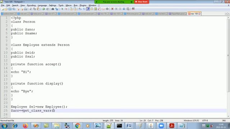The width and height of the screenshot is (230, 129).
Task: Click the Zoom In toolbar icon
Action: coord(62,9)
